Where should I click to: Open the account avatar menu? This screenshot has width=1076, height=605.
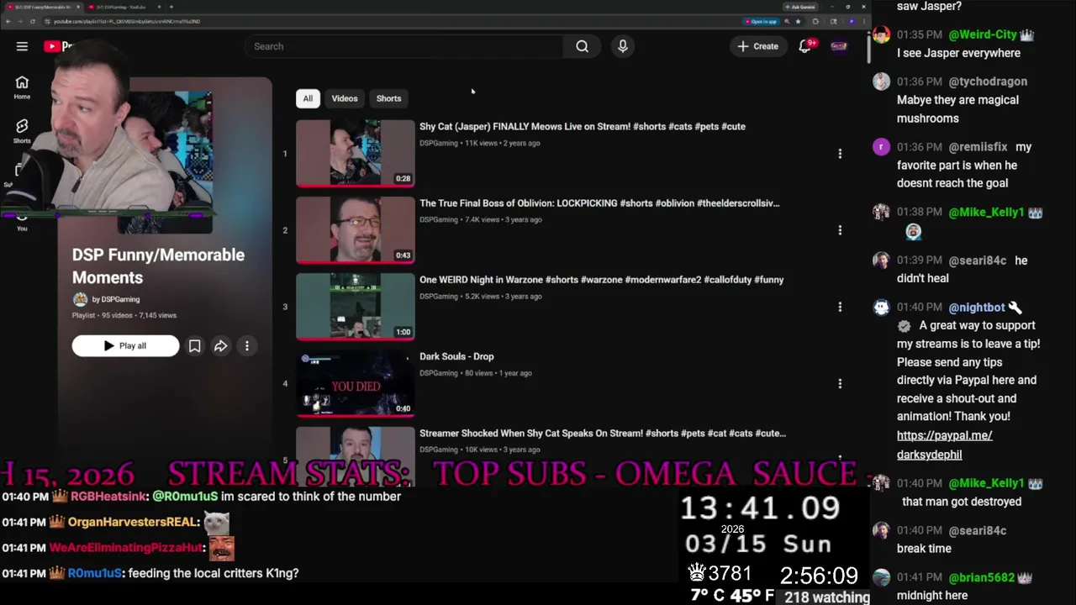[839, 46]
